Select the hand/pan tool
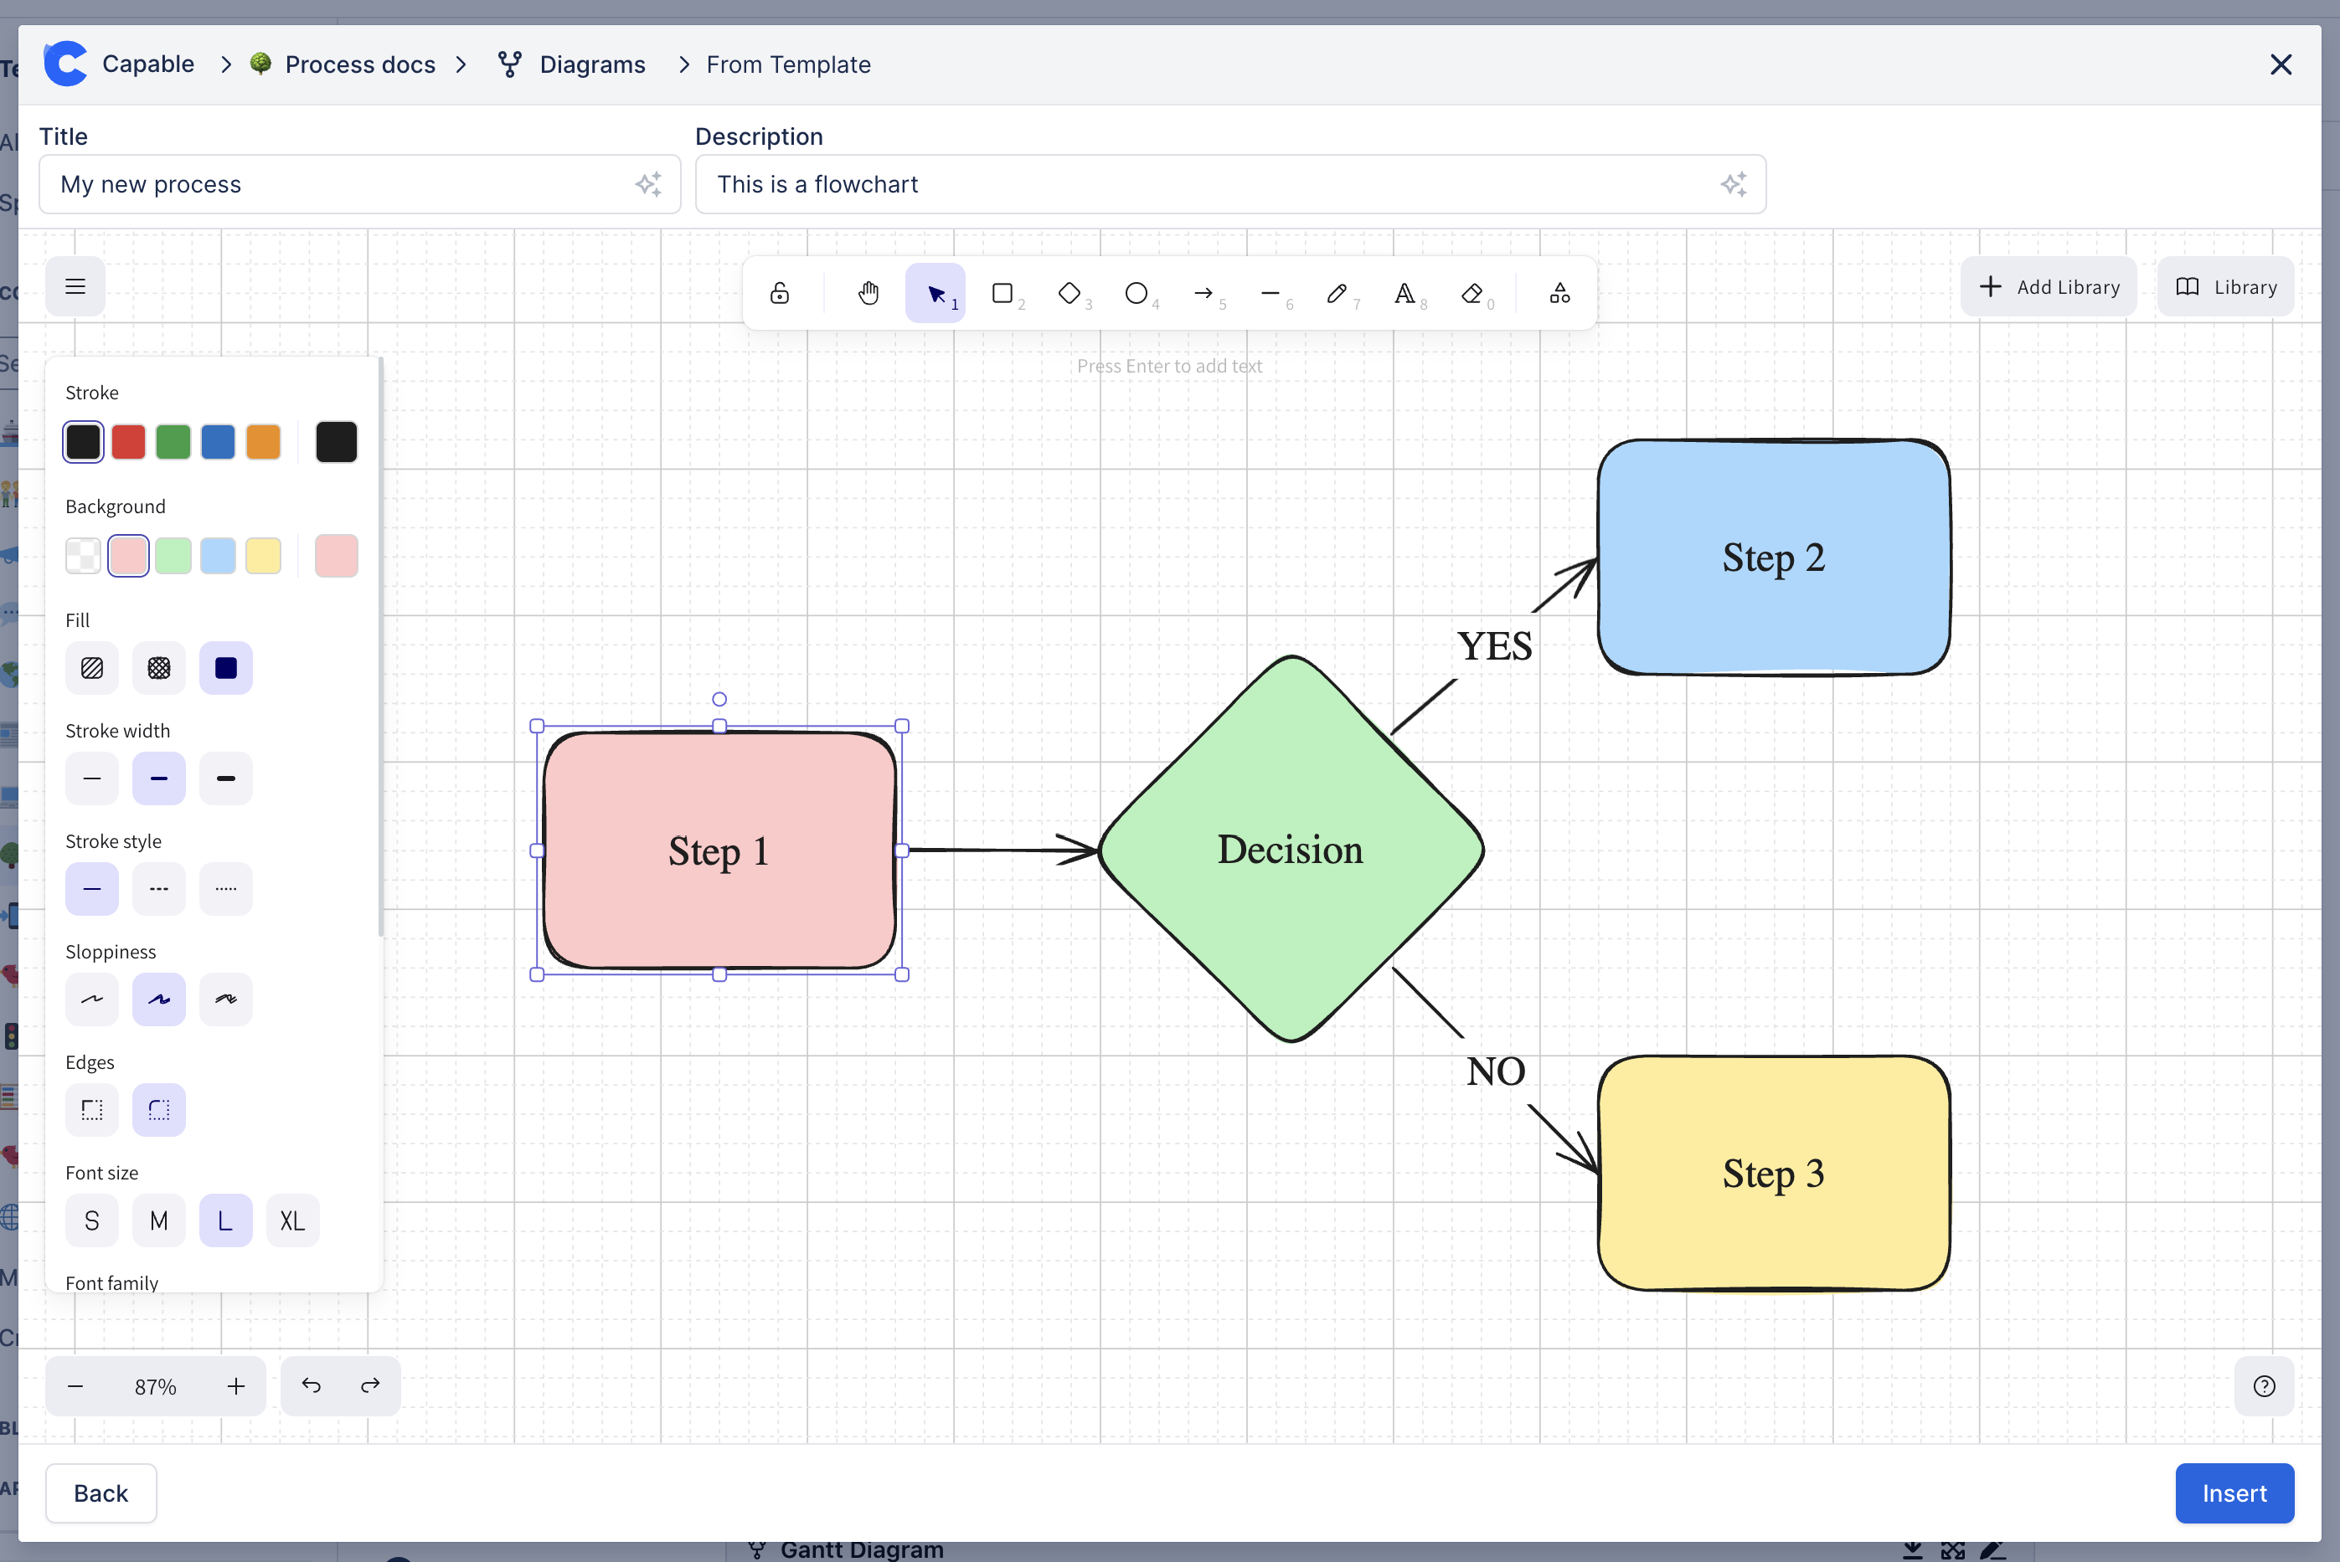 click(867, 293)
